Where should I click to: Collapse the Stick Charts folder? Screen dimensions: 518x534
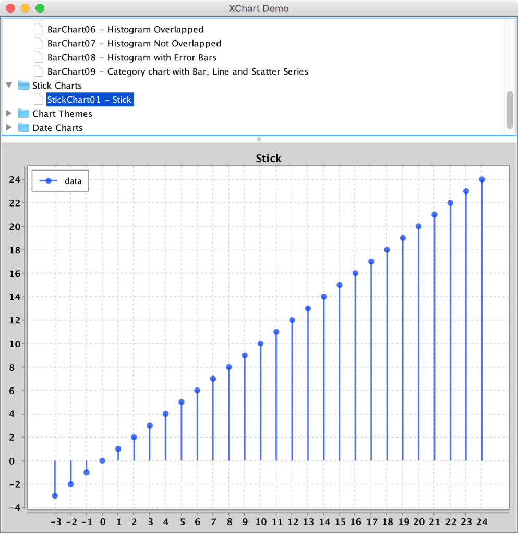pyautogui.click(x=8, y=85)
